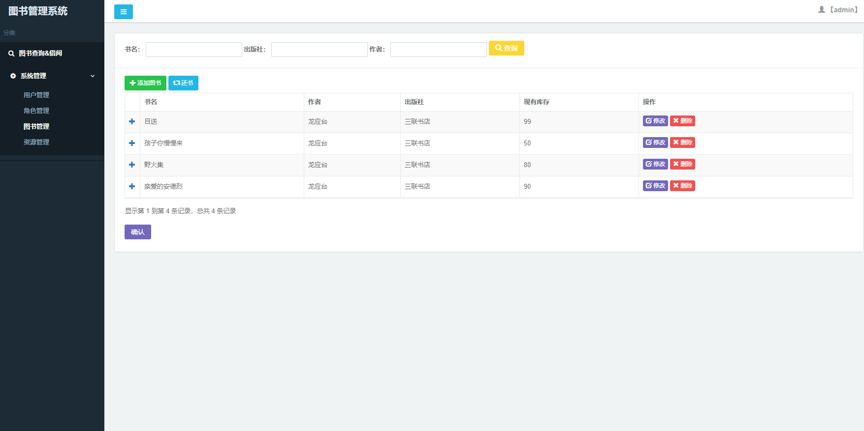Click 龙应台 in the 野火集 row
Viewport: 864px width, 431px height.
point(318,165)
